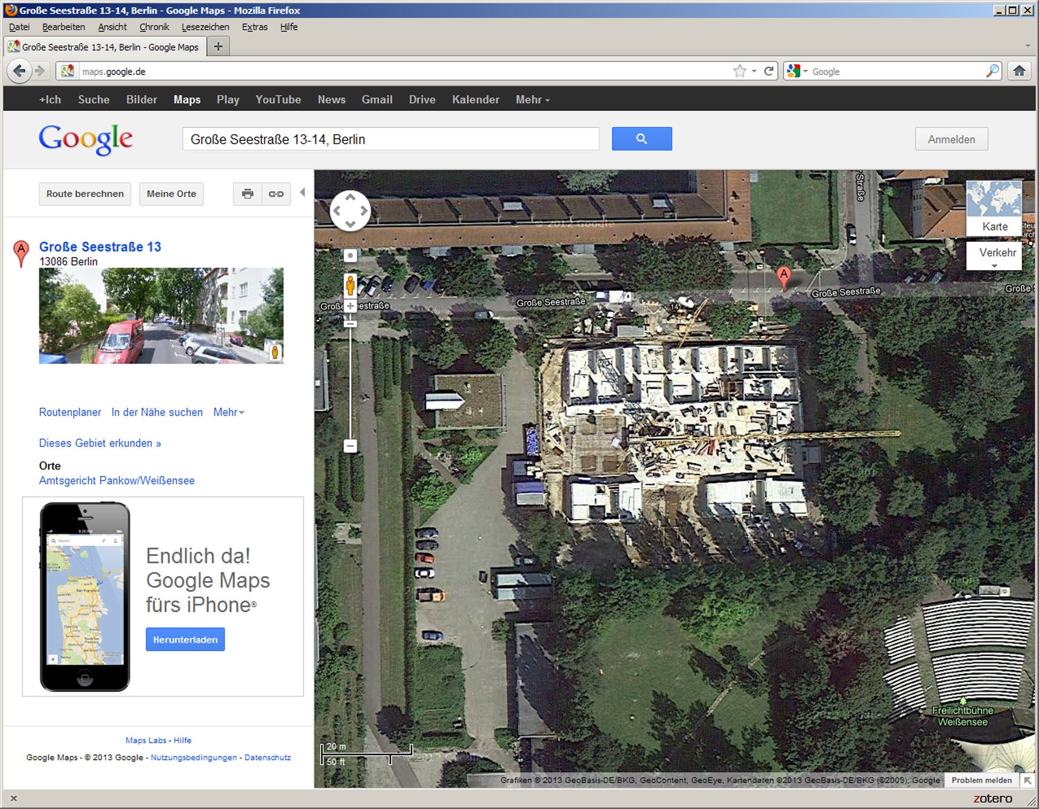
Task: Zoom out with the minus button
Action: coord(350,446)
